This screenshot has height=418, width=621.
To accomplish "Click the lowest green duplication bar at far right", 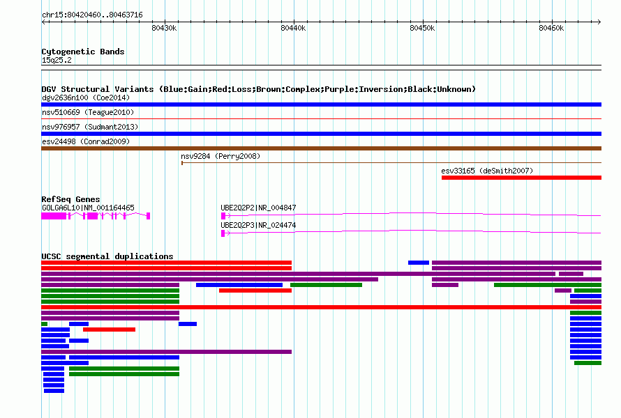I will click(x=588, y=363).
